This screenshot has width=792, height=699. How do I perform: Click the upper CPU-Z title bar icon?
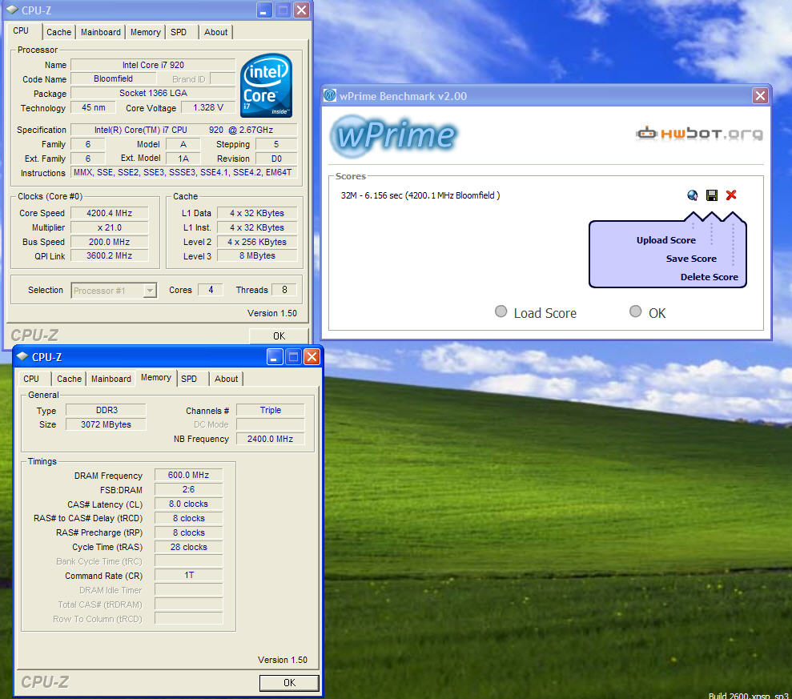click(x=12, y=10)
